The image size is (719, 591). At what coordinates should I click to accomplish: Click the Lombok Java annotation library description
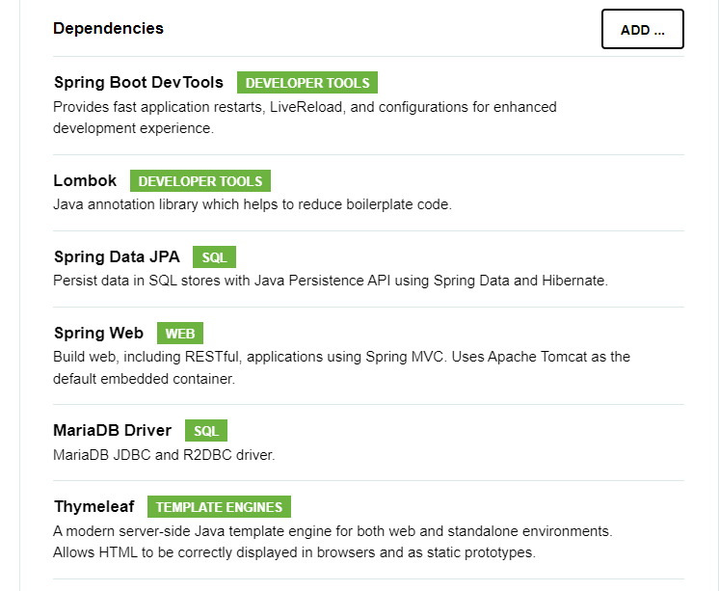click(253, 204)
